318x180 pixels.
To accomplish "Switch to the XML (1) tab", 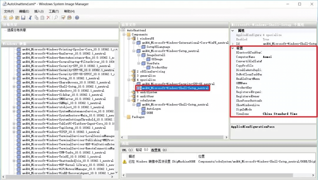I will [127, 150].
